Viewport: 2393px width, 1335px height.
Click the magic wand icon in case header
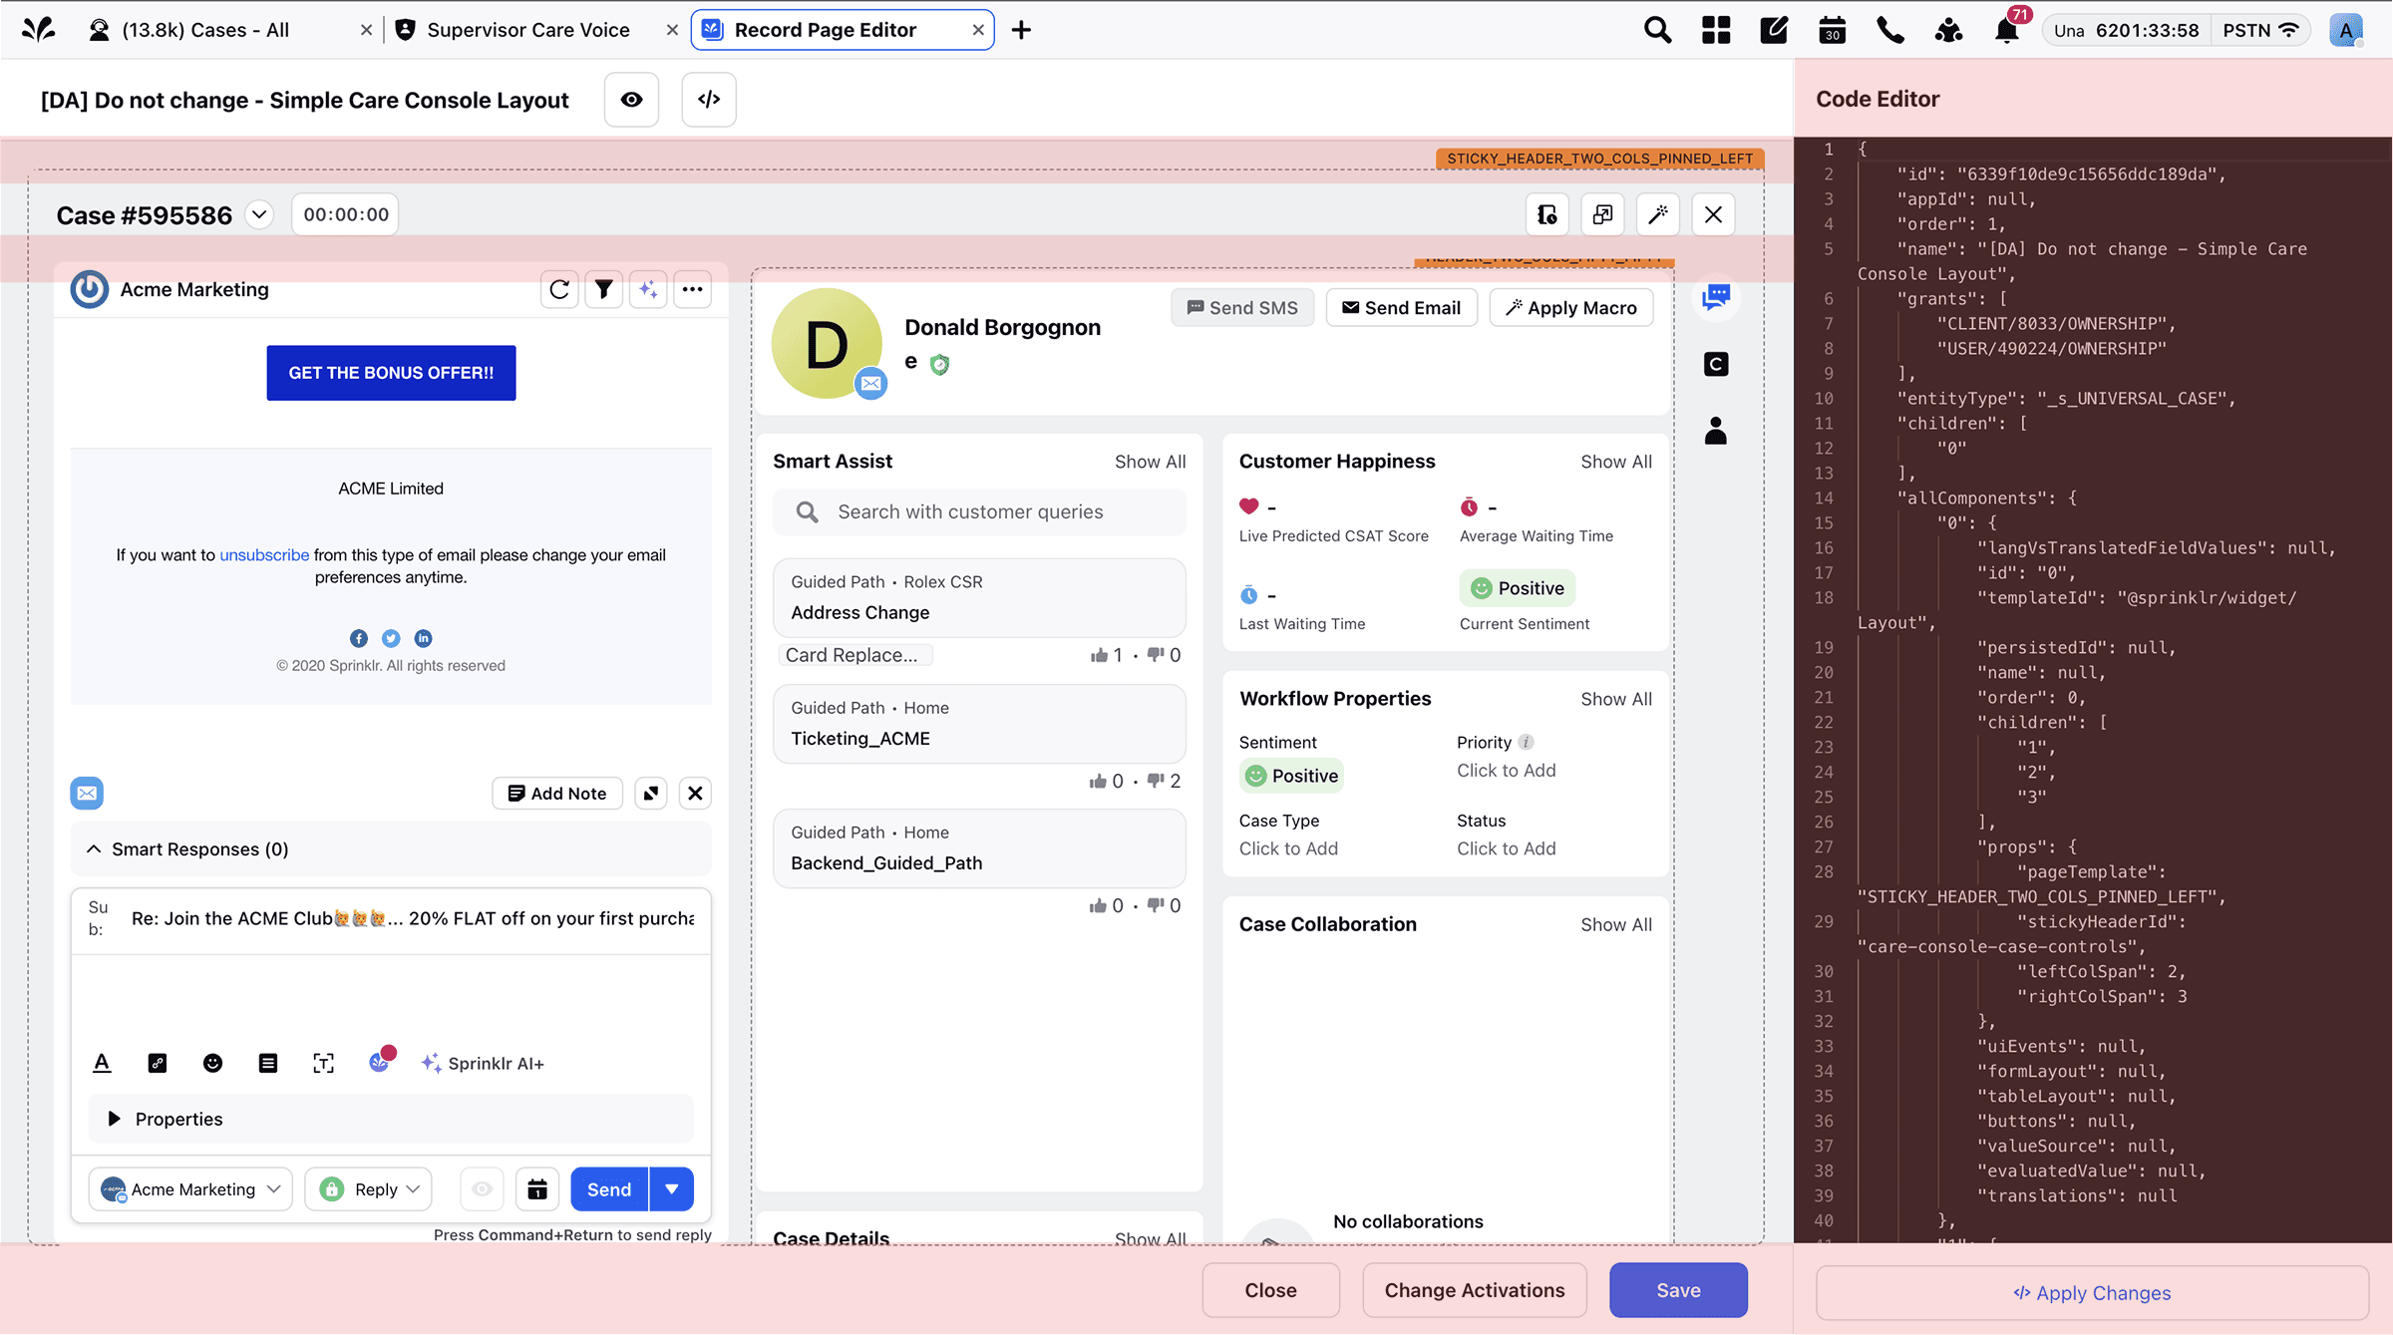click(x=1658, y=215)
